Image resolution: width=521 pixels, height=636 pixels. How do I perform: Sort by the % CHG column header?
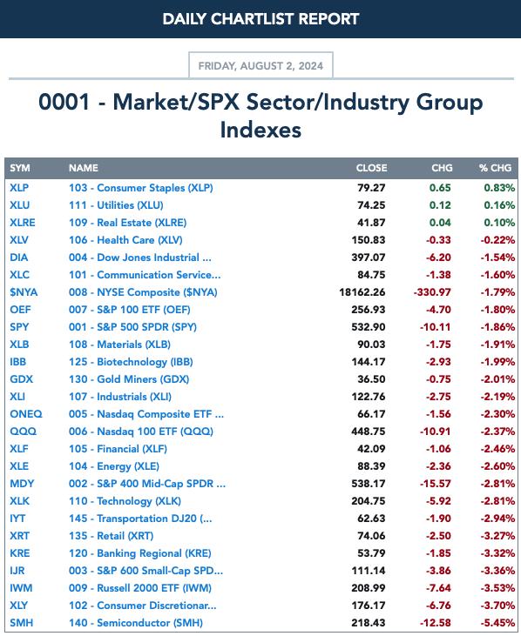point(495,168)
